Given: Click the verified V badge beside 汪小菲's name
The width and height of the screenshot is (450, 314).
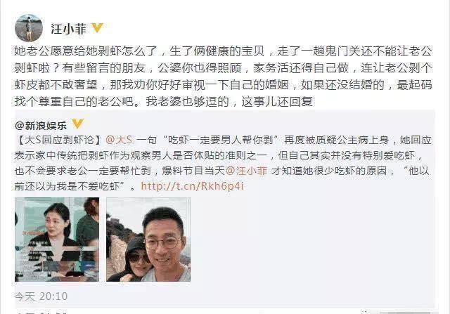Looking at the screenshot, I should tap(97, 28).
